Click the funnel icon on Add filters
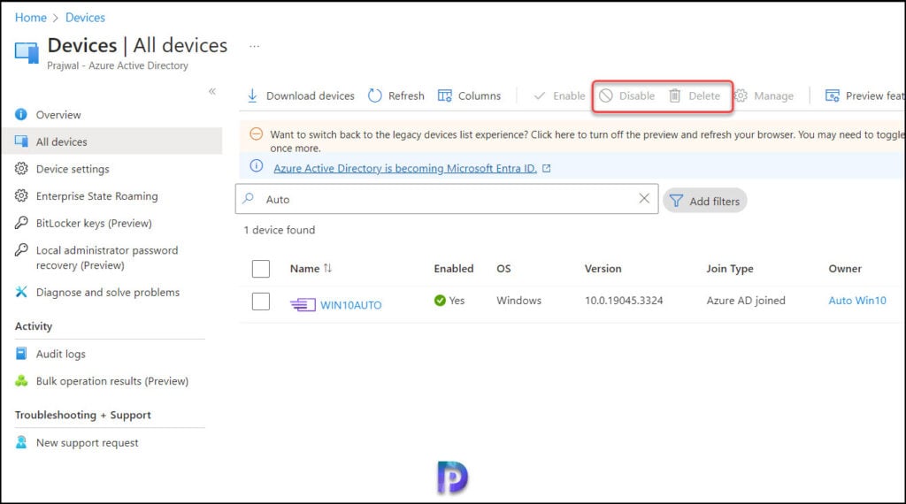Screen dimensions: 906x504 tap(676, 201)
